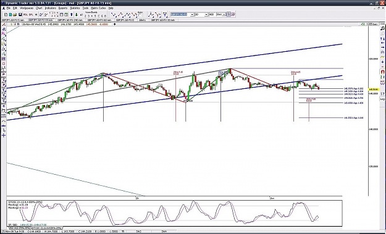
Task: Open the time unit dropdown beside 400
Action: [x=224, y=15]
